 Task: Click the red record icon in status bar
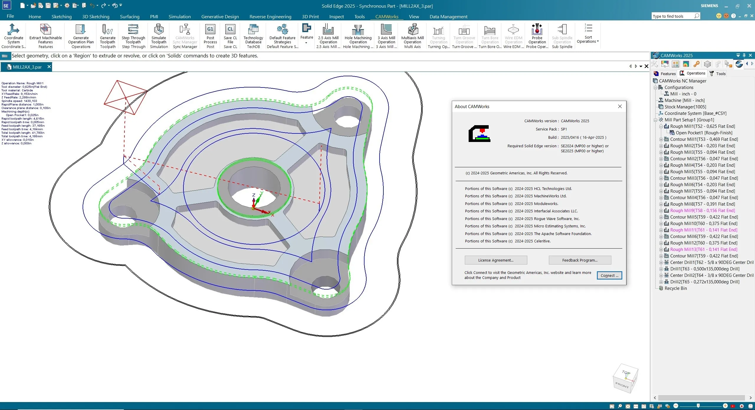[x=742, y=406]
